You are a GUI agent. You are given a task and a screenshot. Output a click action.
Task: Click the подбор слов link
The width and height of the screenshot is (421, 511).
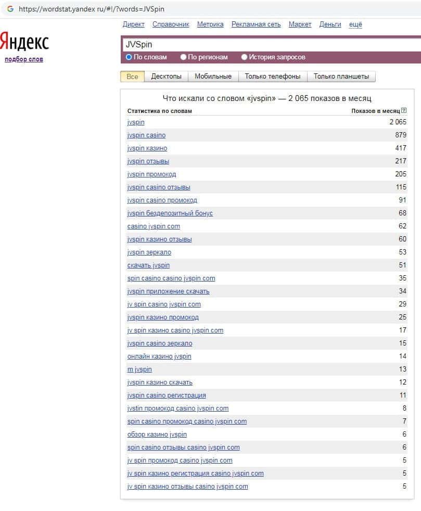point(24,59)
